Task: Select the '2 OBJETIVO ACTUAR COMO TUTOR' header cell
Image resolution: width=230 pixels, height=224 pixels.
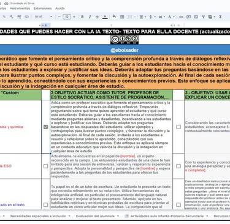Action: pos(111,95)
